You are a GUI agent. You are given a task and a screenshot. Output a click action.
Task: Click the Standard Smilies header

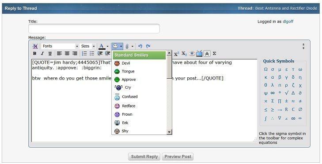coord(139,55)
